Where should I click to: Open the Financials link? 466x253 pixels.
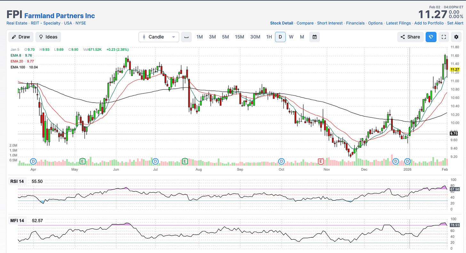tap(355, 23)
